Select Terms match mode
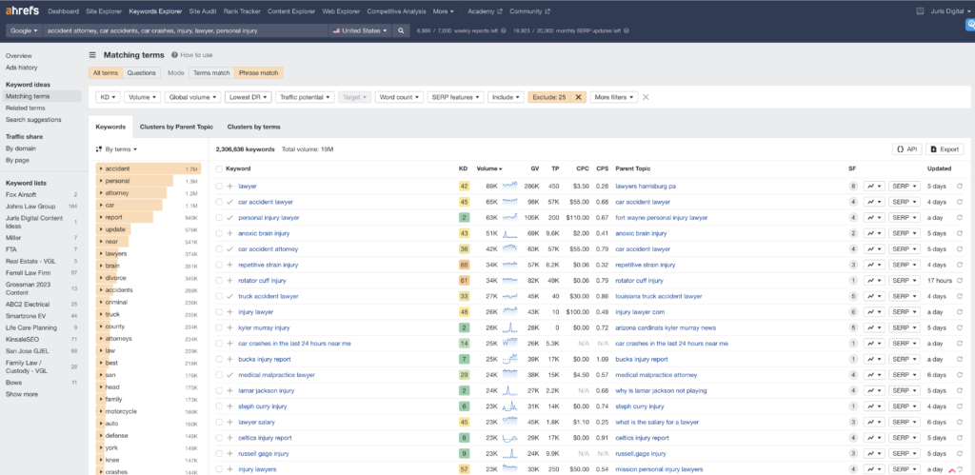Viewport: 975px width, 475px height. pyautogui.click(x=211, y=72)
